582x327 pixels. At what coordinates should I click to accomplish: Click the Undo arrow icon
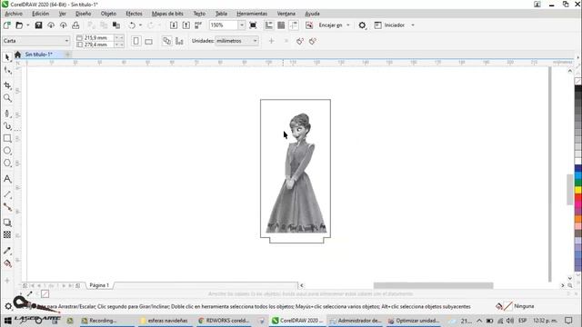(132, 25)
